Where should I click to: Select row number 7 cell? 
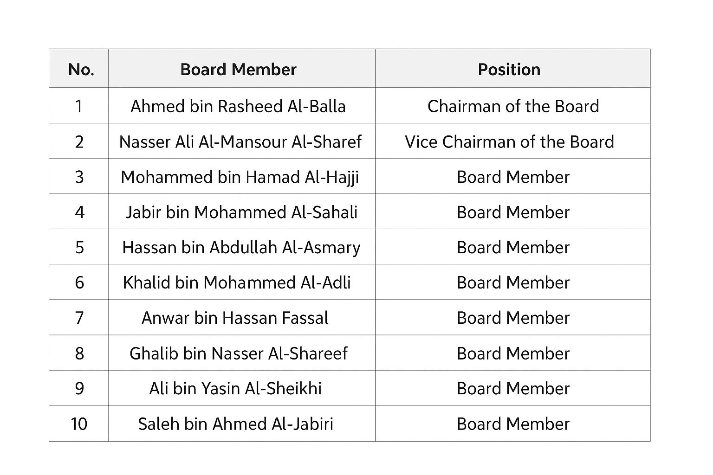point(79,318)
